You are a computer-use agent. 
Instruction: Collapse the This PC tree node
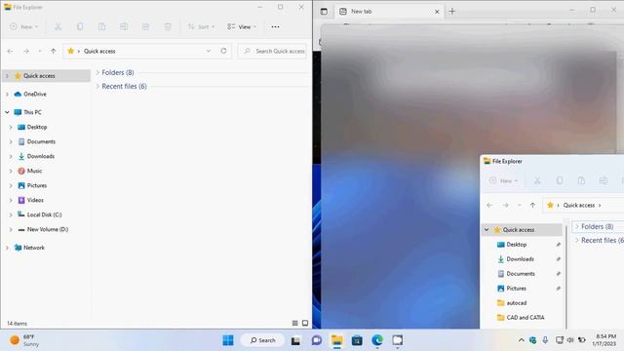(7, 112)
